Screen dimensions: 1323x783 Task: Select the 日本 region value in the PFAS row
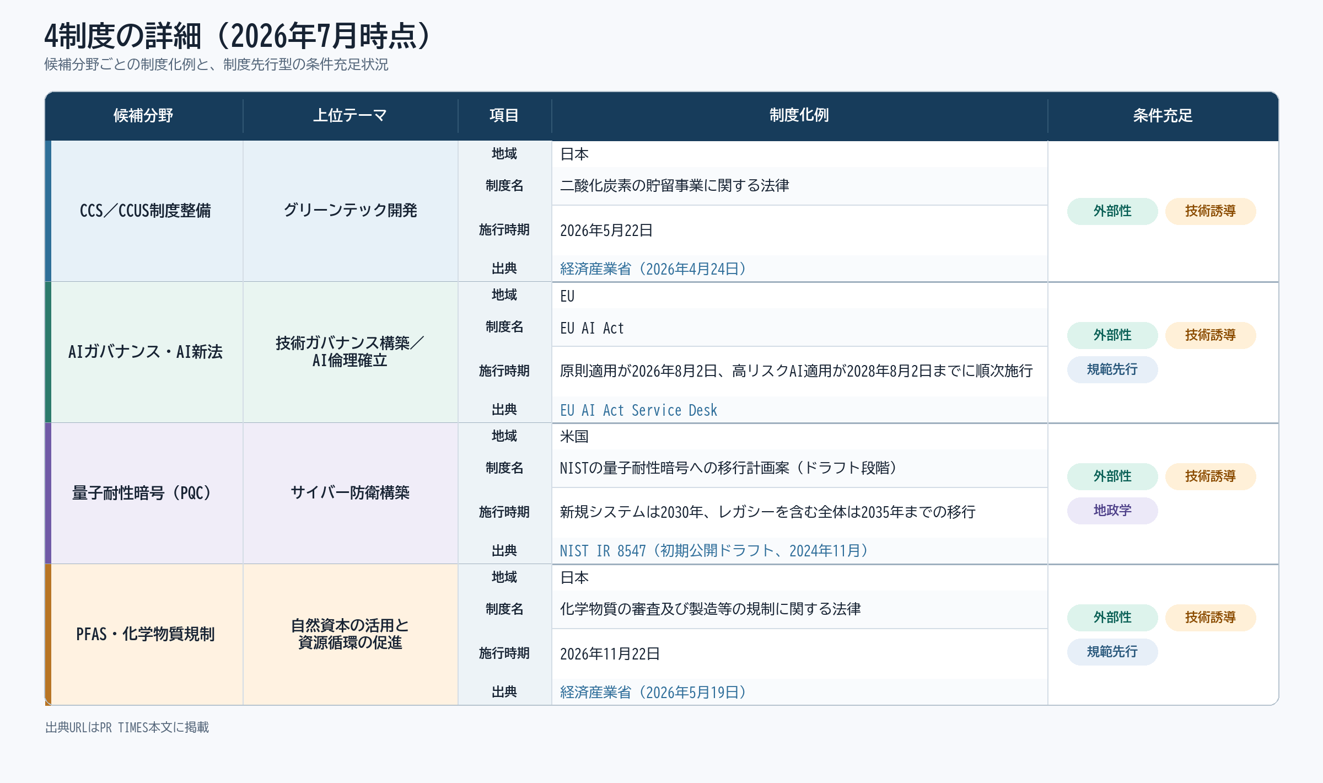click(574, 578)
